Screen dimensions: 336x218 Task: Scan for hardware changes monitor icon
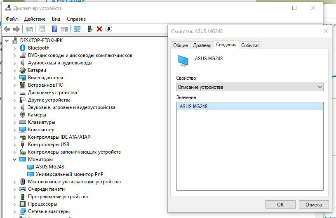[x=77, y=29]
